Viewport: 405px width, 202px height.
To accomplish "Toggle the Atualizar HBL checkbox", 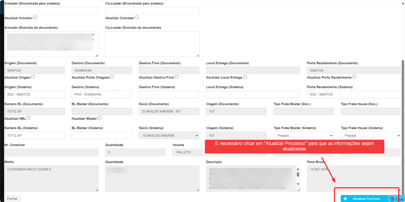I will (28, 118).
